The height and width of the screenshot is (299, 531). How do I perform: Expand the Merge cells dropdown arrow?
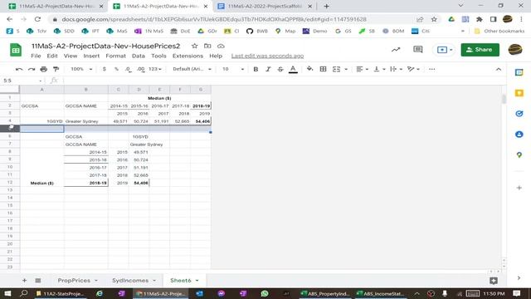pos(346,69)
